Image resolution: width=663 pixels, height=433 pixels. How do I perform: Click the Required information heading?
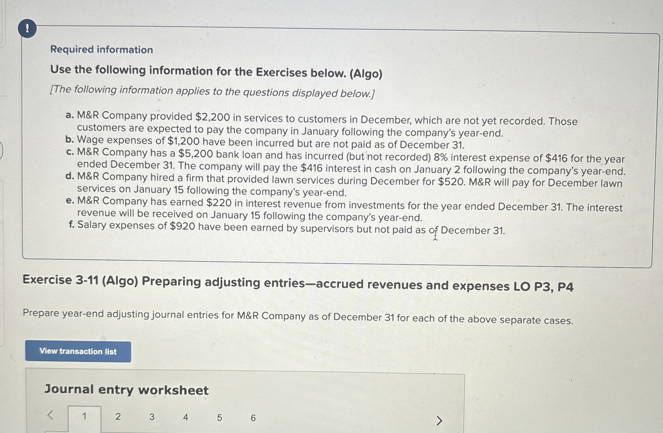point(101,49)
